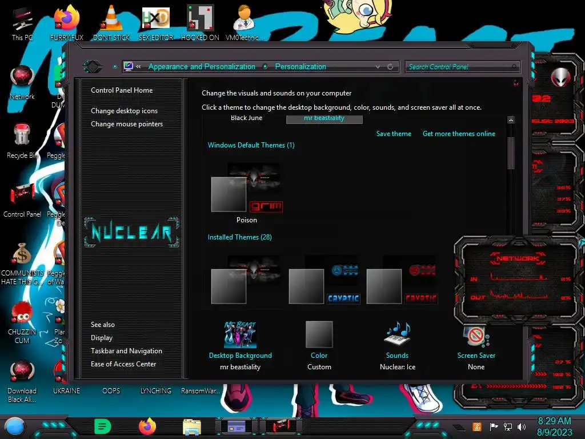Screen dimensions: 585x439
Task: Open the CHUZZIN red fuzzball icon
Action: point(22,323)
